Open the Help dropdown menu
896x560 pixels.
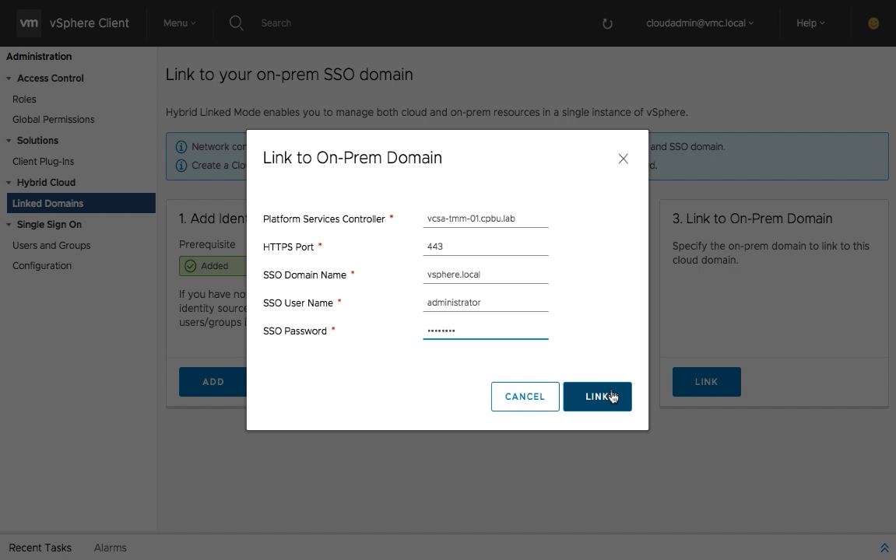[x=810, y=23]
